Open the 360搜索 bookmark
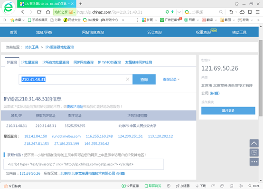 click(x=91, y=20)
